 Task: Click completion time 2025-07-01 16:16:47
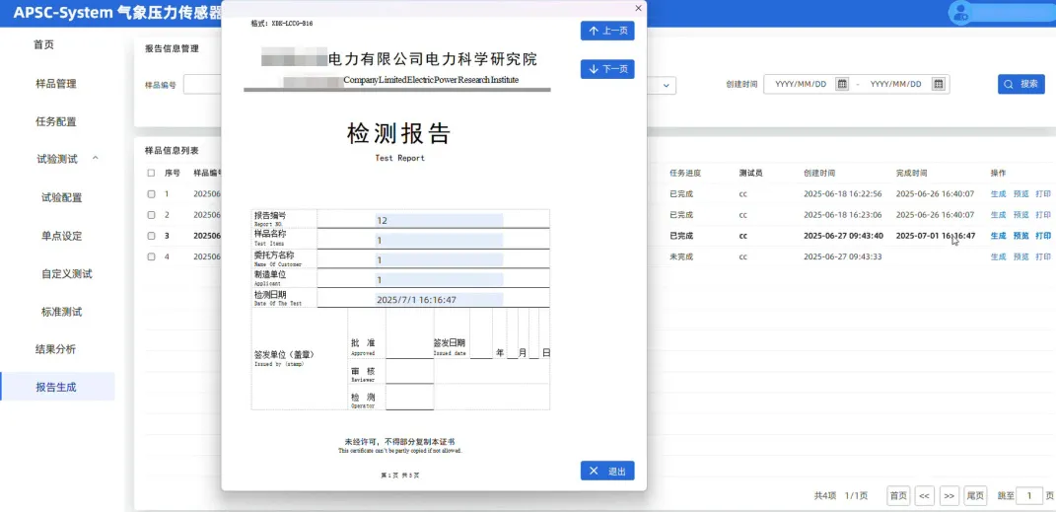(x=936, y=236)
